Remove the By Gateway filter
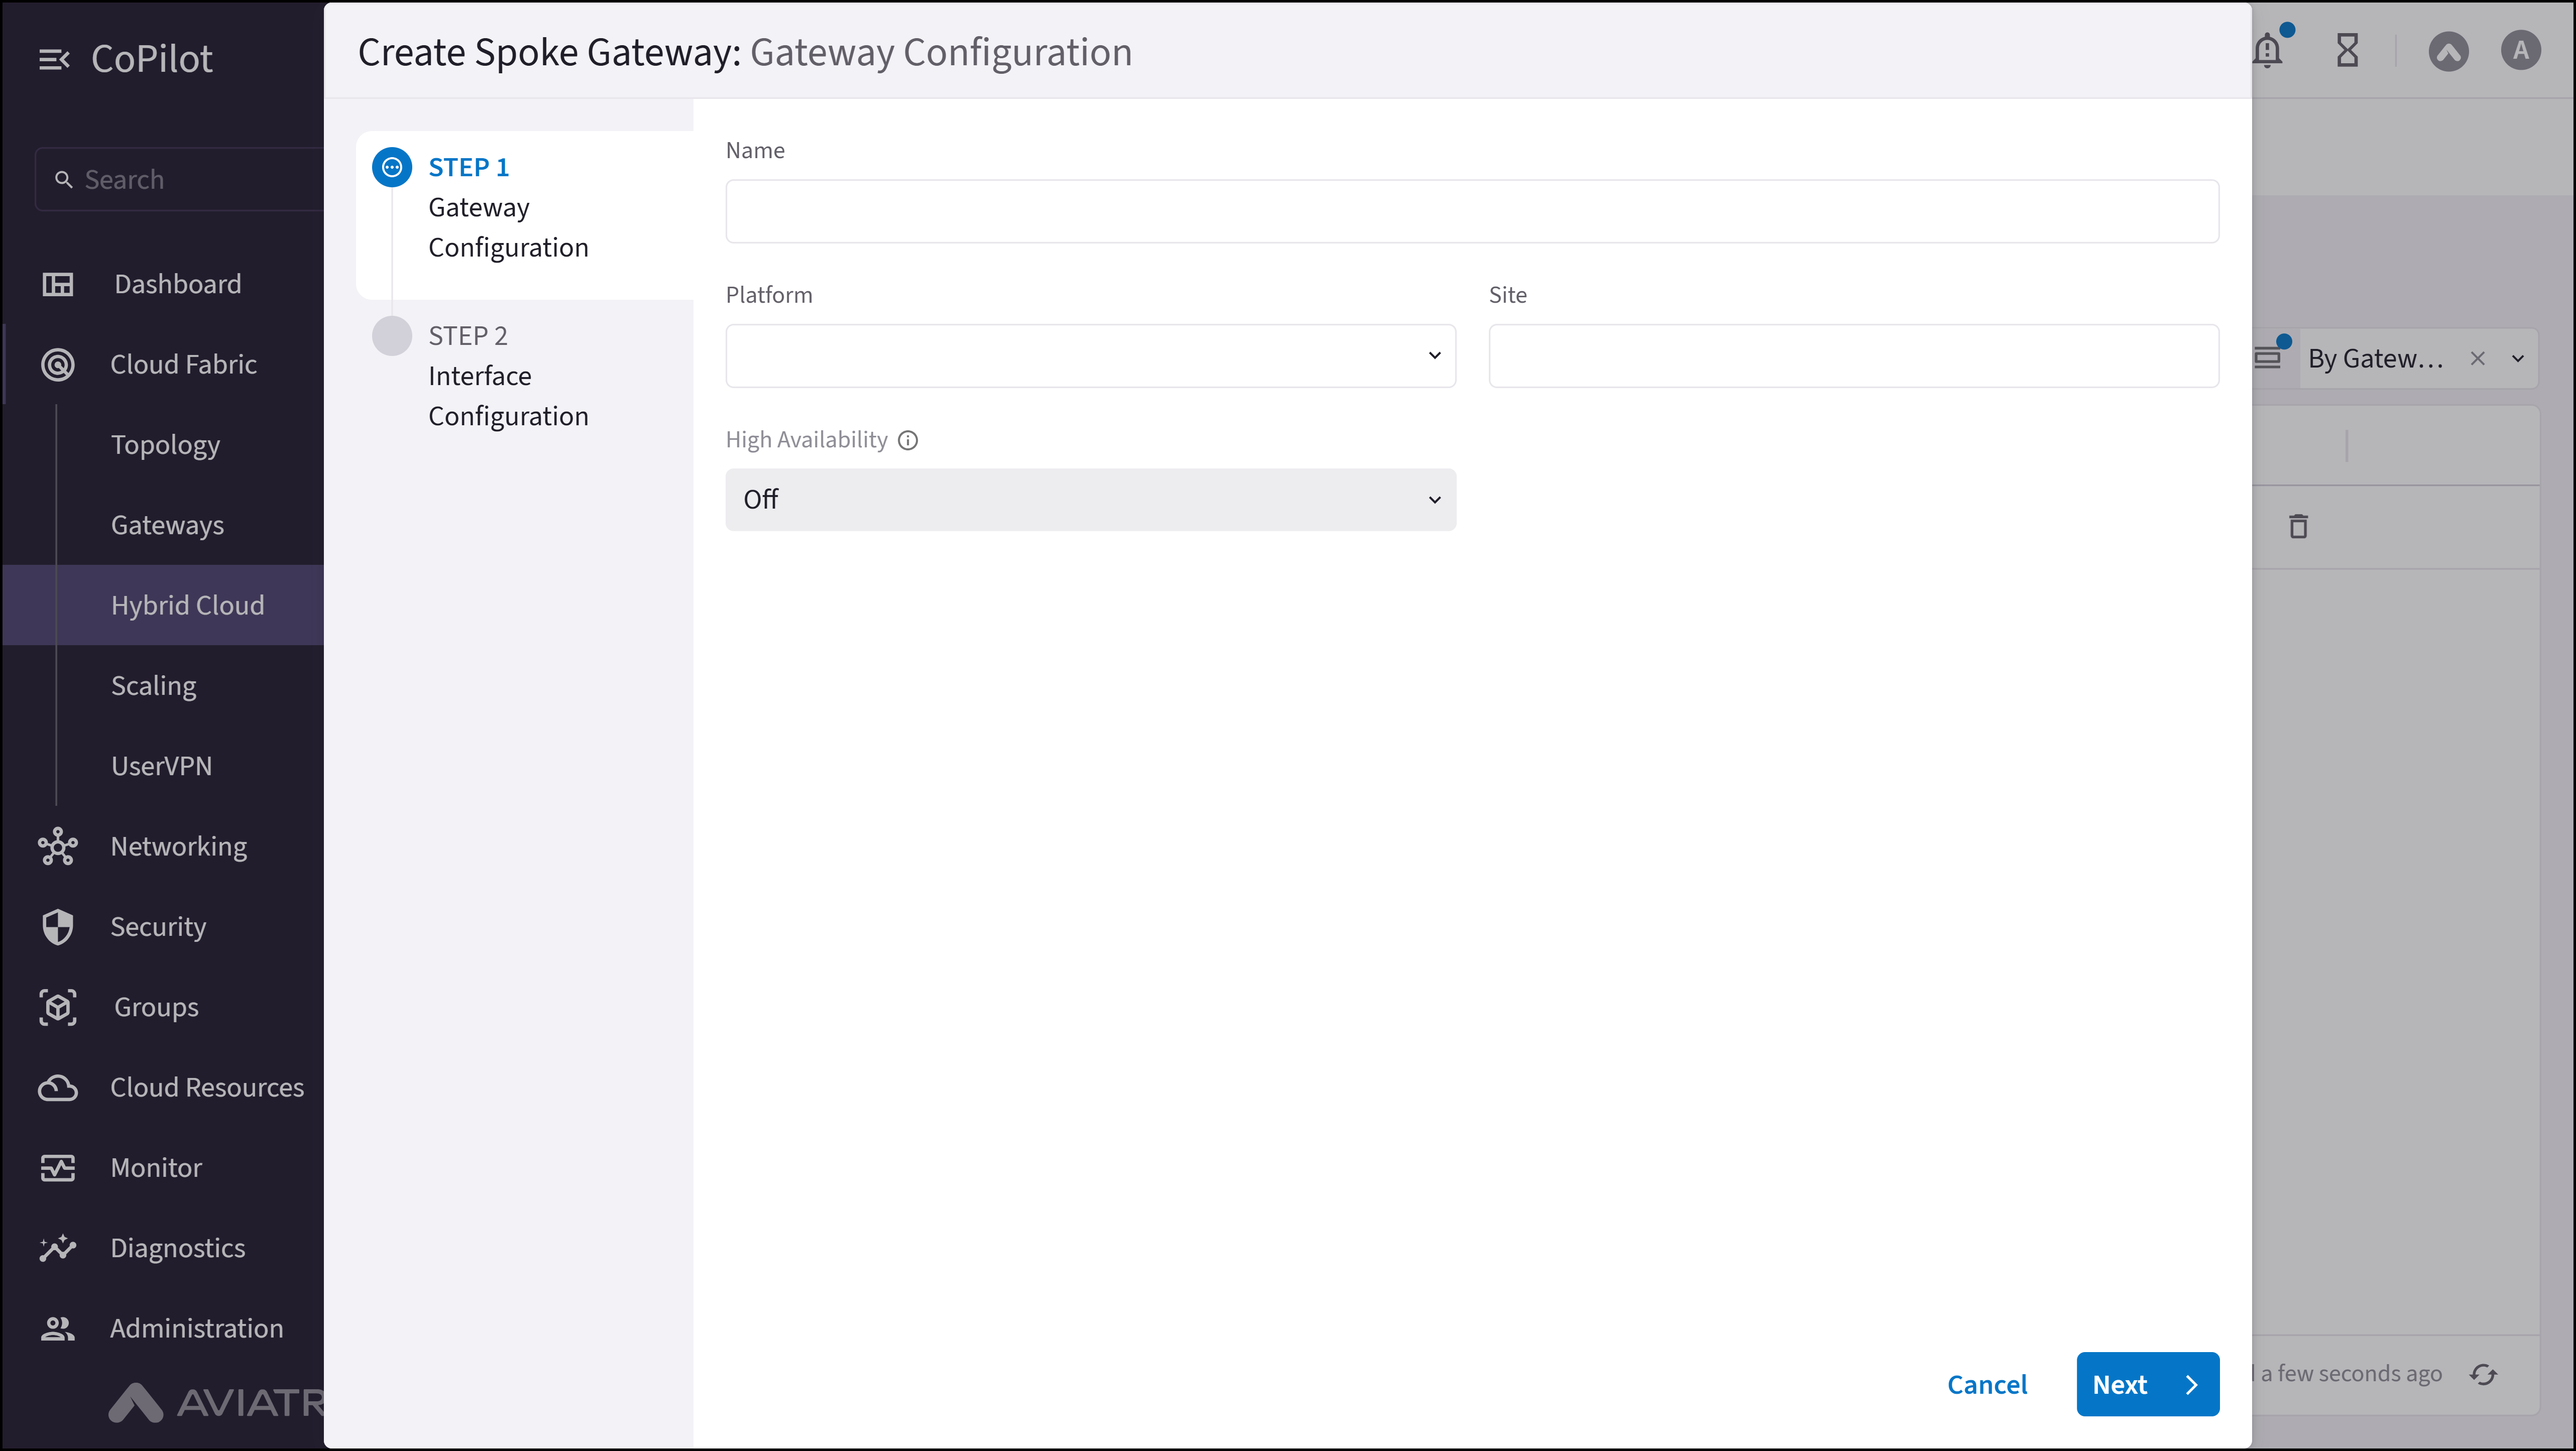 2478,357
